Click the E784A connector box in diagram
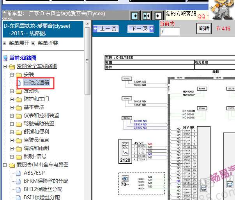The height and width of the screenshot is (200, 235). point(127,98)
